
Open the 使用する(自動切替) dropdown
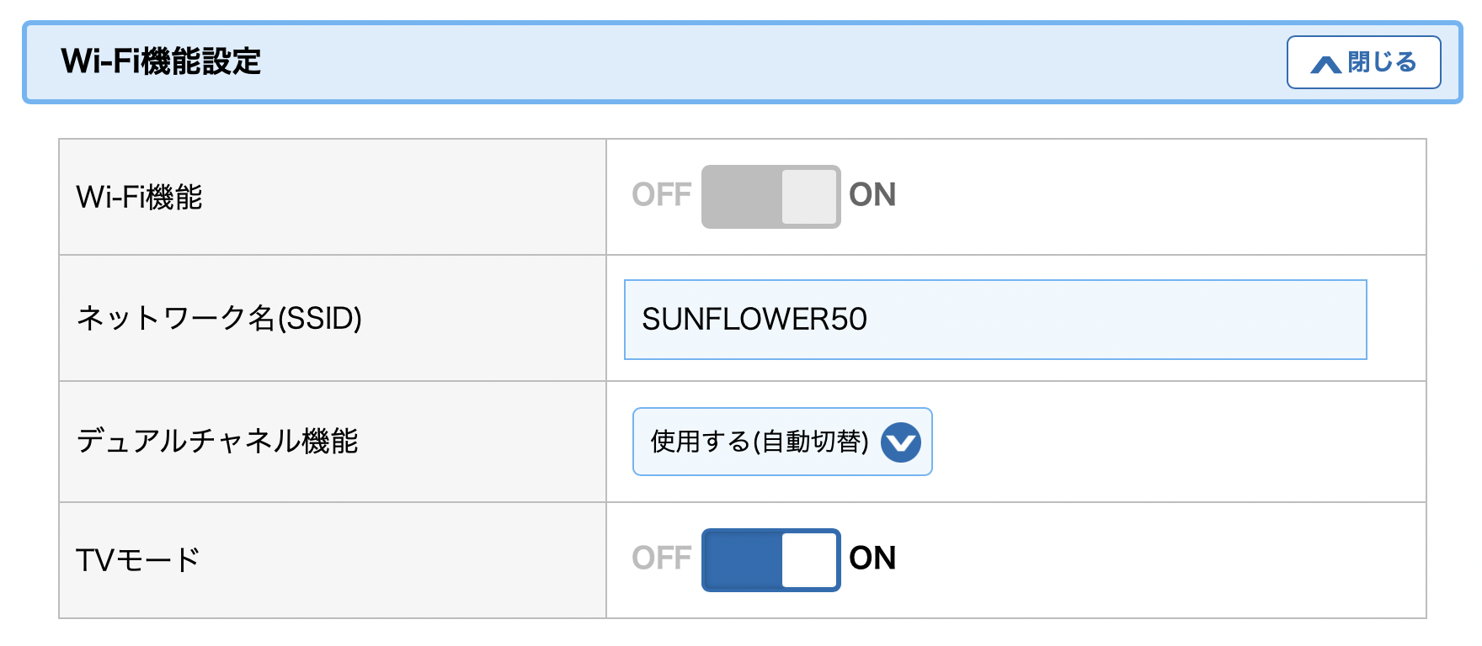pos(782,442)
